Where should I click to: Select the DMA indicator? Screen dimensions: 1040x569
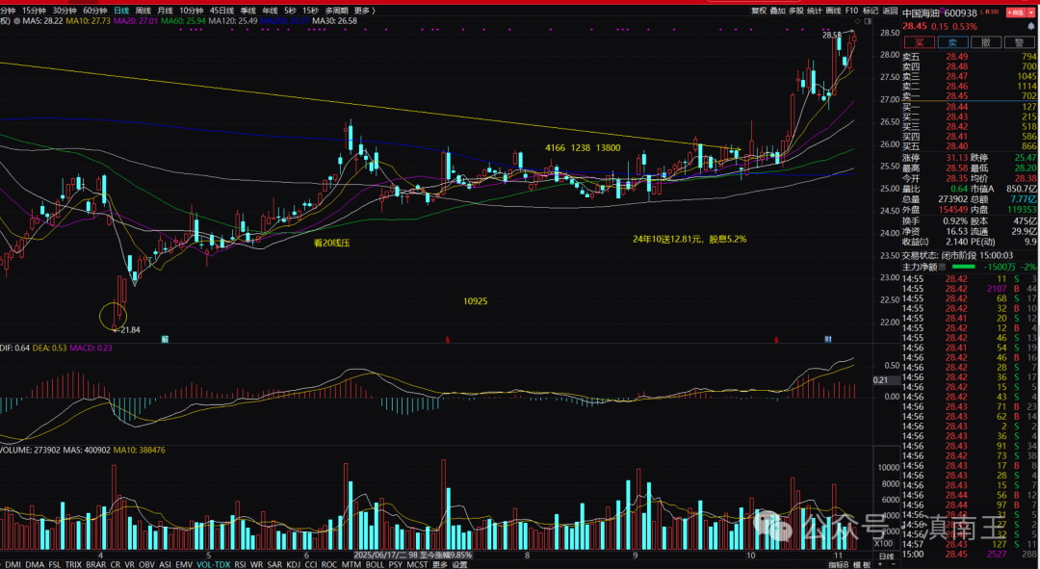(35, 564)
